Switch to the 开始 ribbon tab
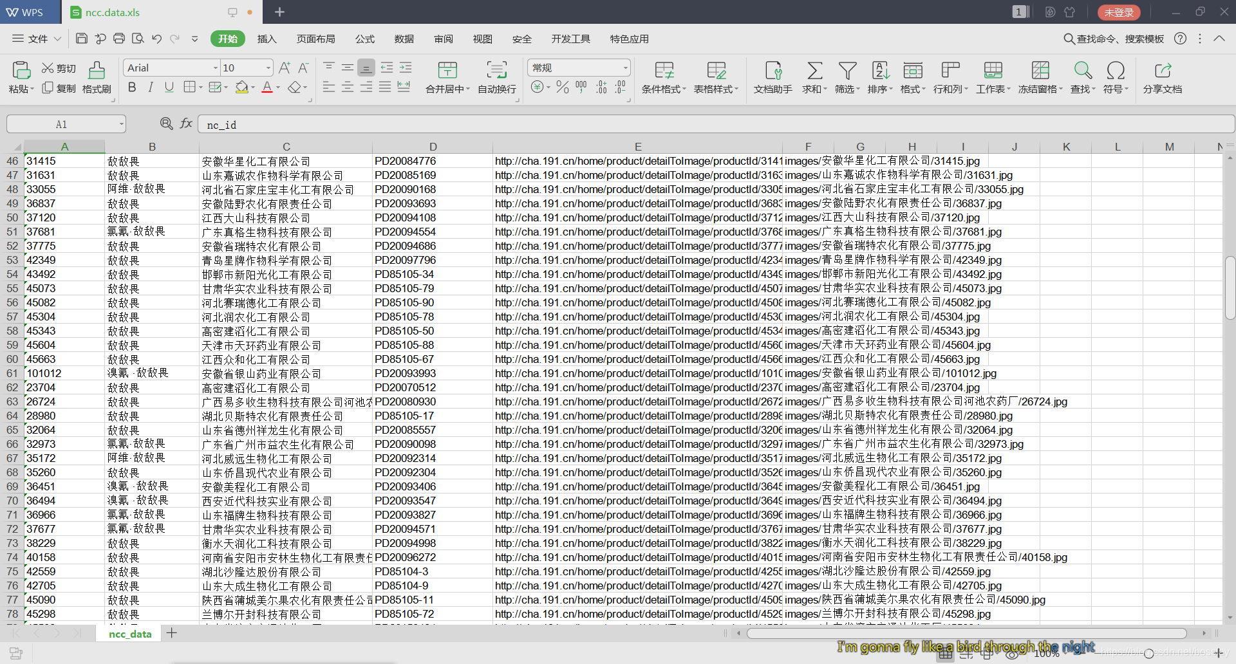This screenshot has height=664, width=1236. click(228, 39)
